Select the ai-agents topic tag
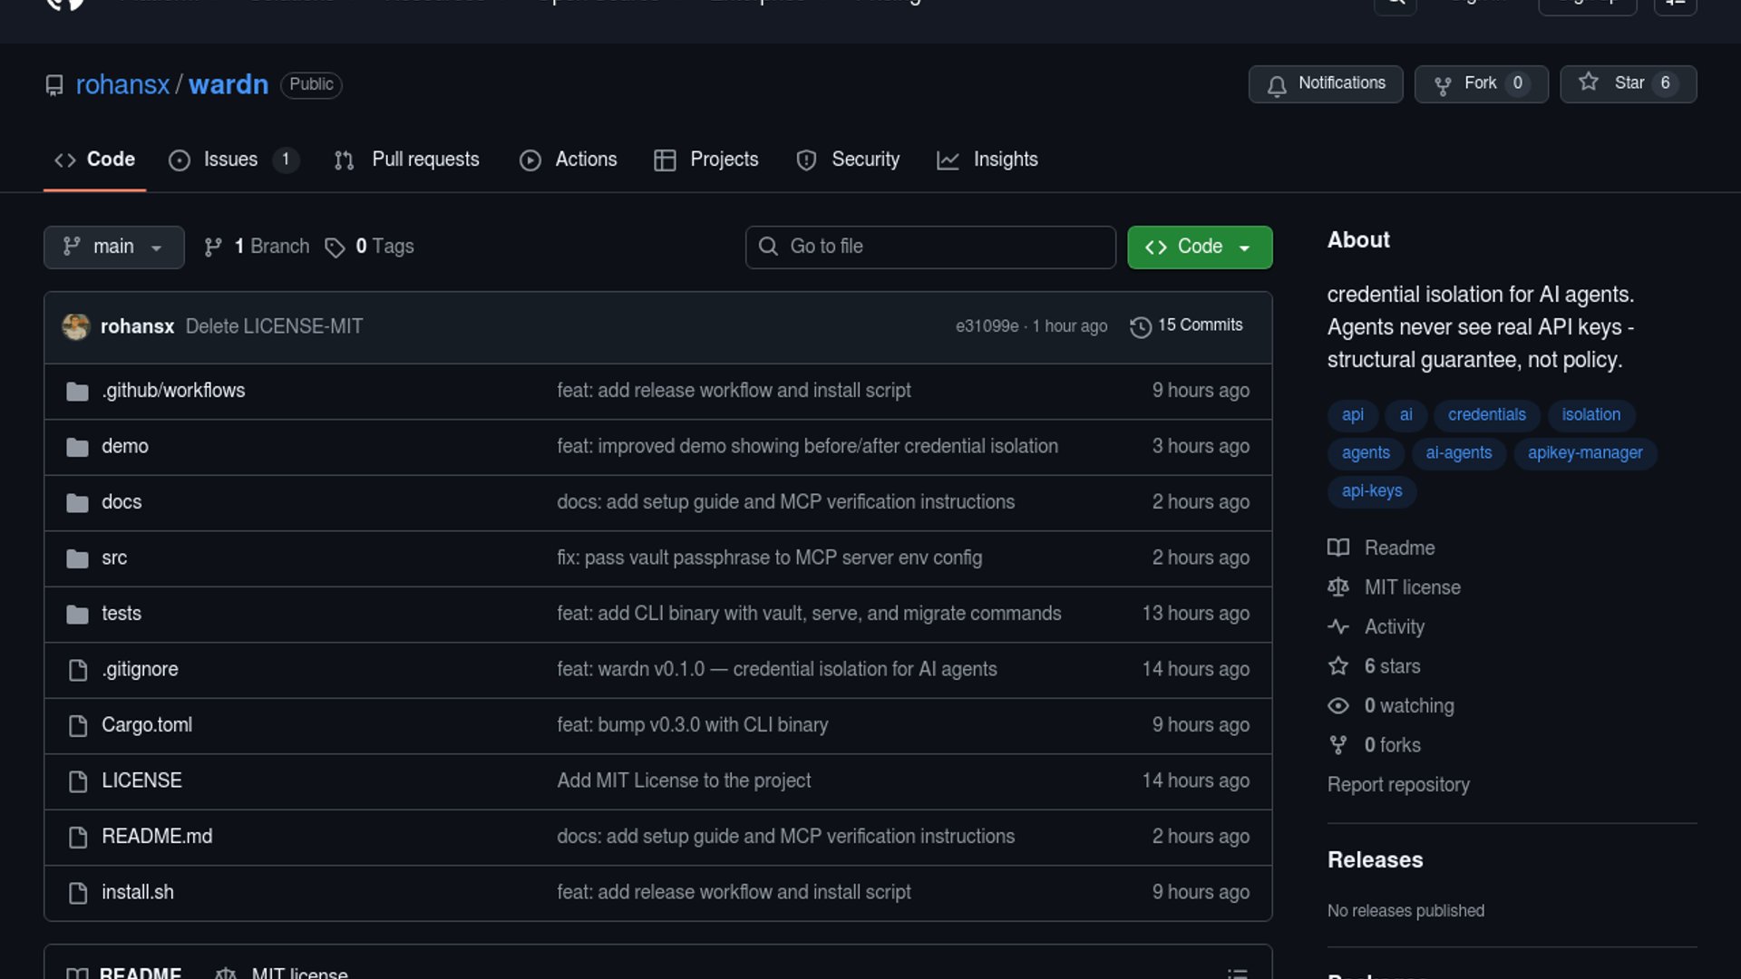 pos(1458,452)
